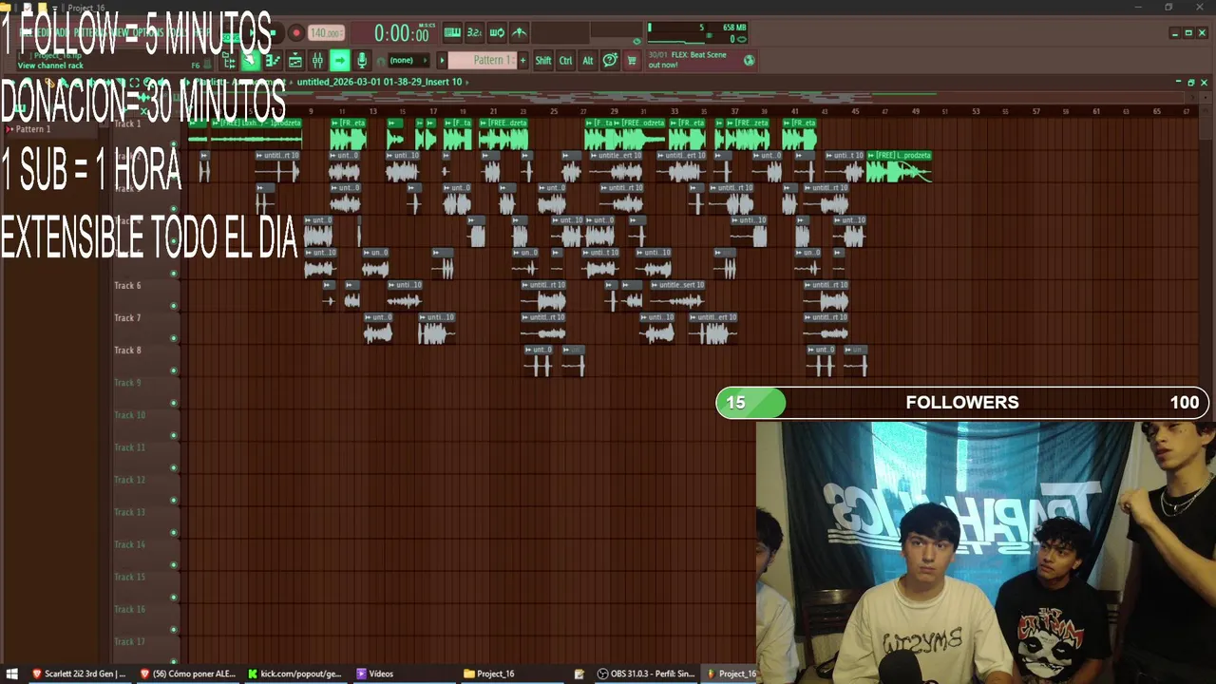
Task: Click the red record button
Action: (x=295, y=32)
